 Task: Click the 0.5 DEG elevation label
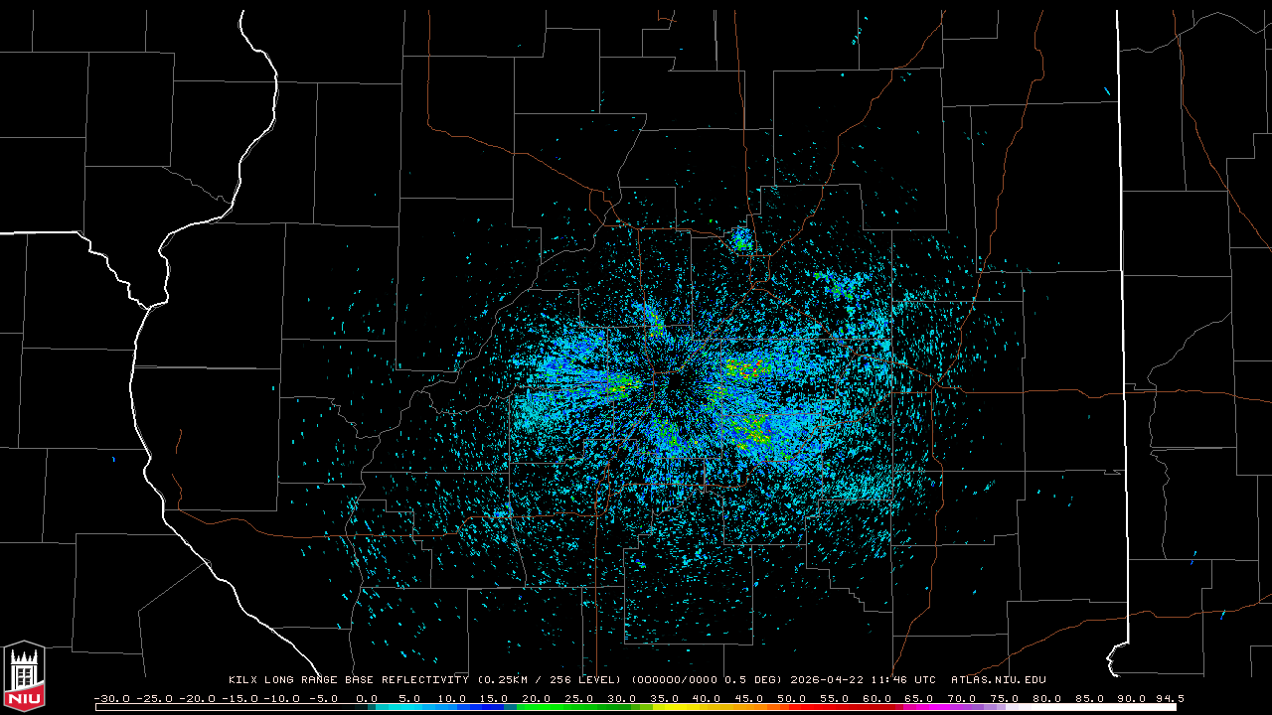[x=759, y=680]
